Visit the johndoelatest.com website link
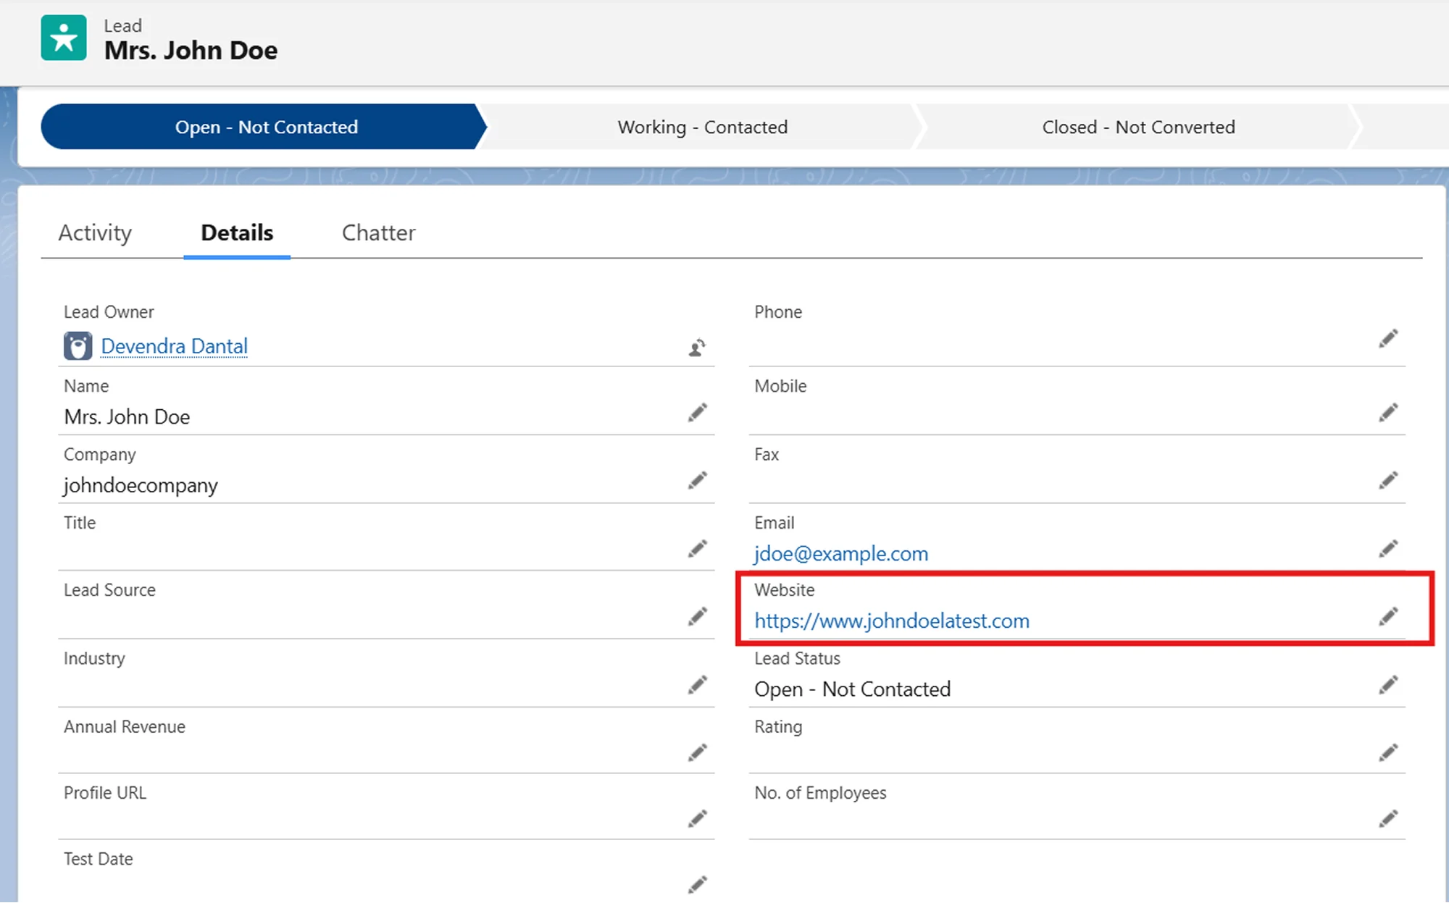Image resolution: width=1449 pixels, height=903 pixels. (891, 621)
